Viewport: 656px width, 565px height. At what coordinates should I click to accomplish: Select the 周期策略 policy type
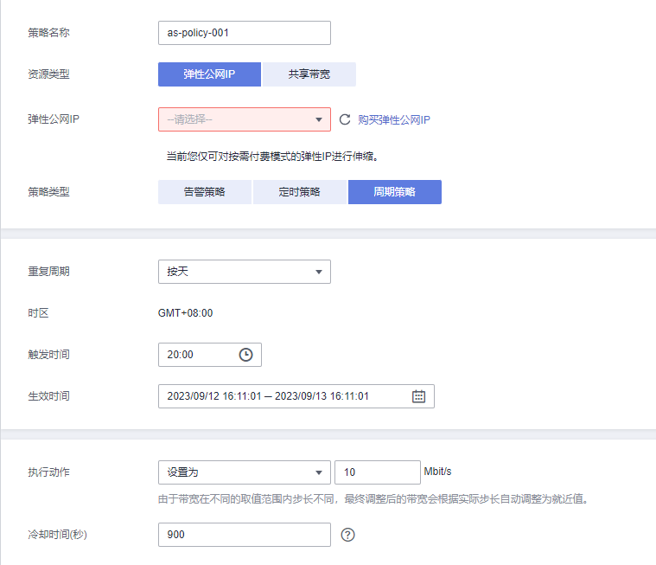point(394,192)
